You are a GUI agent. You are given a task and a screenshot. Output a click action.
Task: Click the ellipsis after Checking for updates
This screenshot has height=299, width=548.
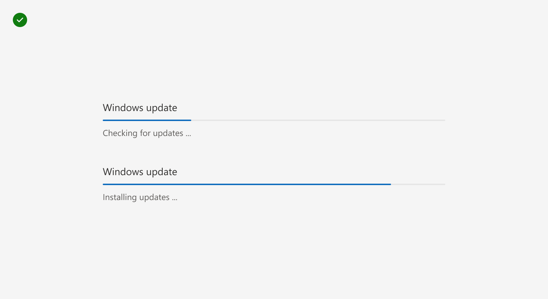pos(188,135)
